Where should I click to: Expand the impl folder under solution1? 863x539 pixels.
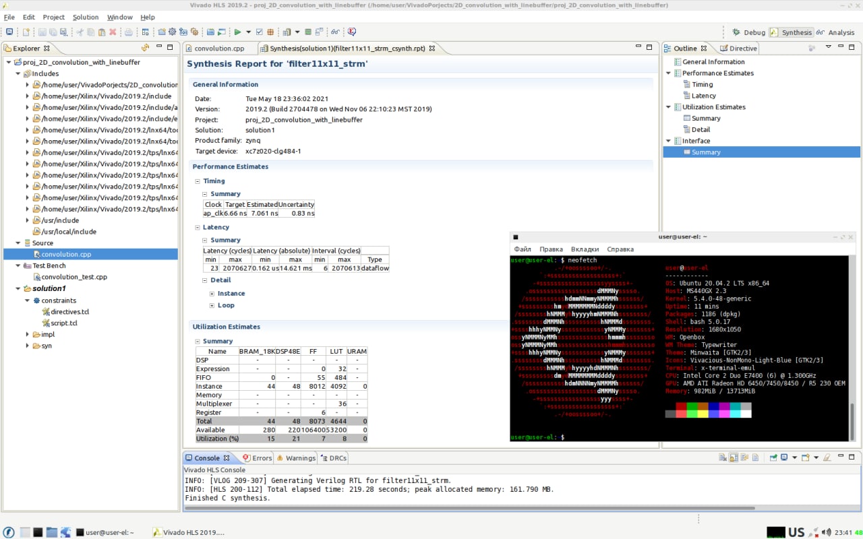click(28, 334)
